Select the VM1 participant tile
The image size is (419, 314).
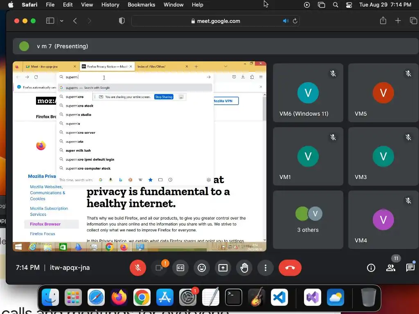coord(308,156)
